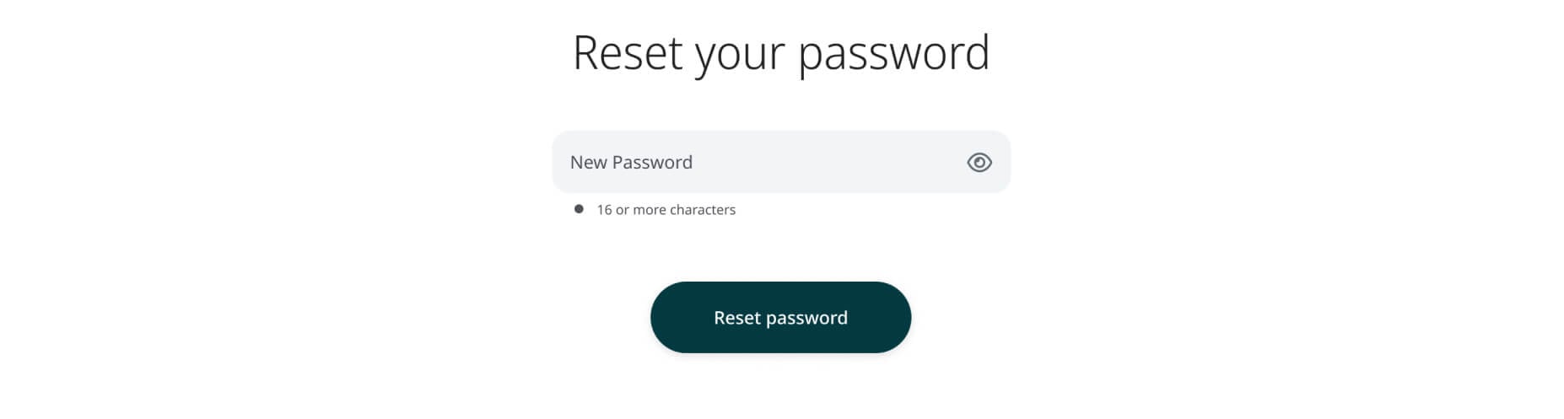
Task: Click the dark teal Reset password pill
Action: point(780,317)
